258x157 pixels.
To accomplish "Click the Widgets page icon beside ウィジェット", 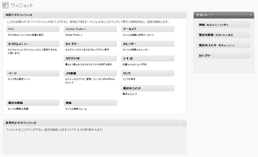I will pos(6,5).
